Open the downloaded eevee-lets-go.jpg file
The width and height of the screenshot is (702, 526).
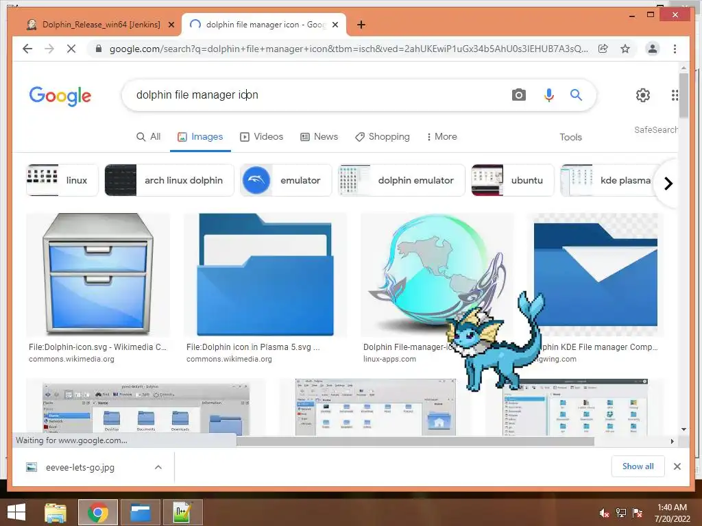tap(80, 467)
